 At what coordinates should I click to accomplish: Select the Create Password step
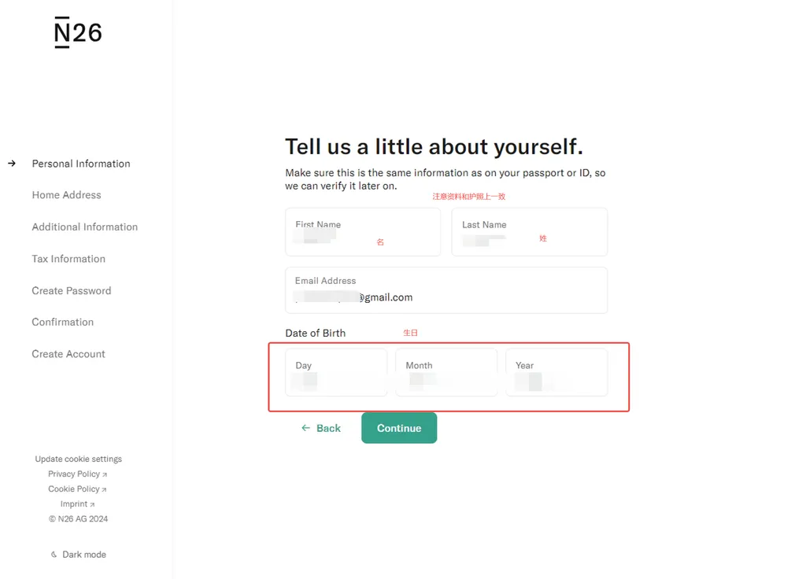click(x=72, y=290)
